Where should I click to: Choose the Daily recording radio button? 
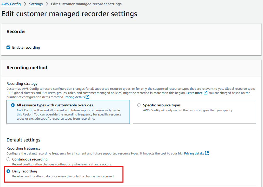coord(8,171)
